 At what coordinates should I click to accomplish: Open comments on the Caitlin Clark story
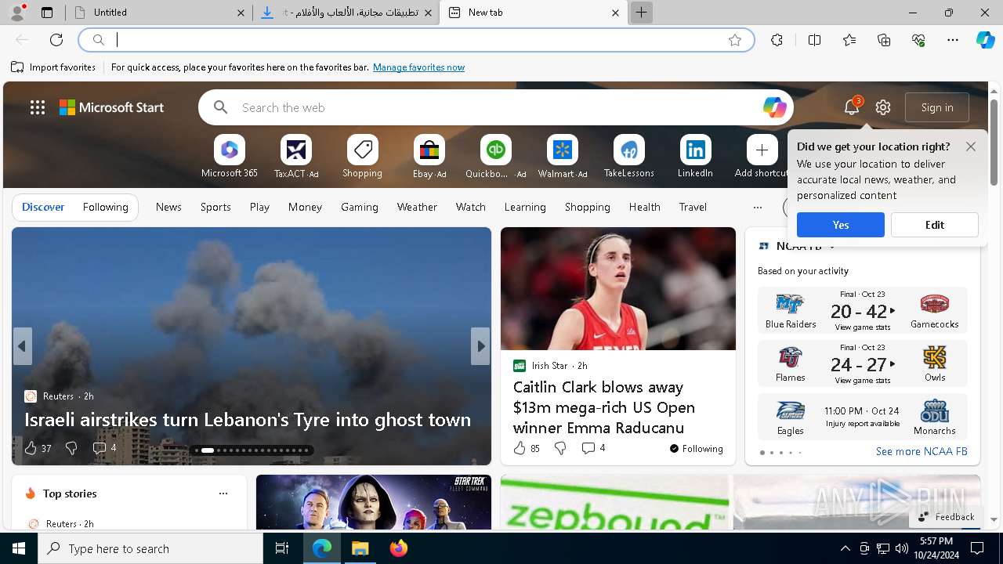point(593,448)
